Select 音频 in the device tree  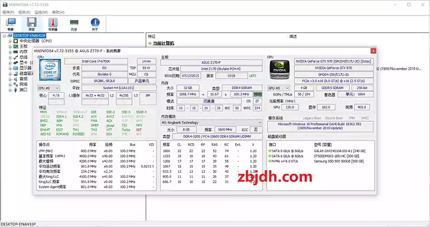coord(24,79)
